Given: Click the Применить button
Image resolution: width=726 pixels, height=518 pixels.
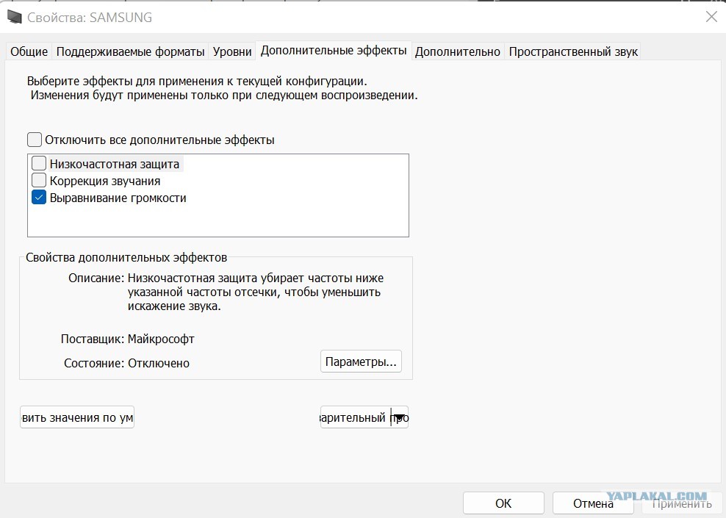Looking at the screenshot, I should (x=682, y=503).
